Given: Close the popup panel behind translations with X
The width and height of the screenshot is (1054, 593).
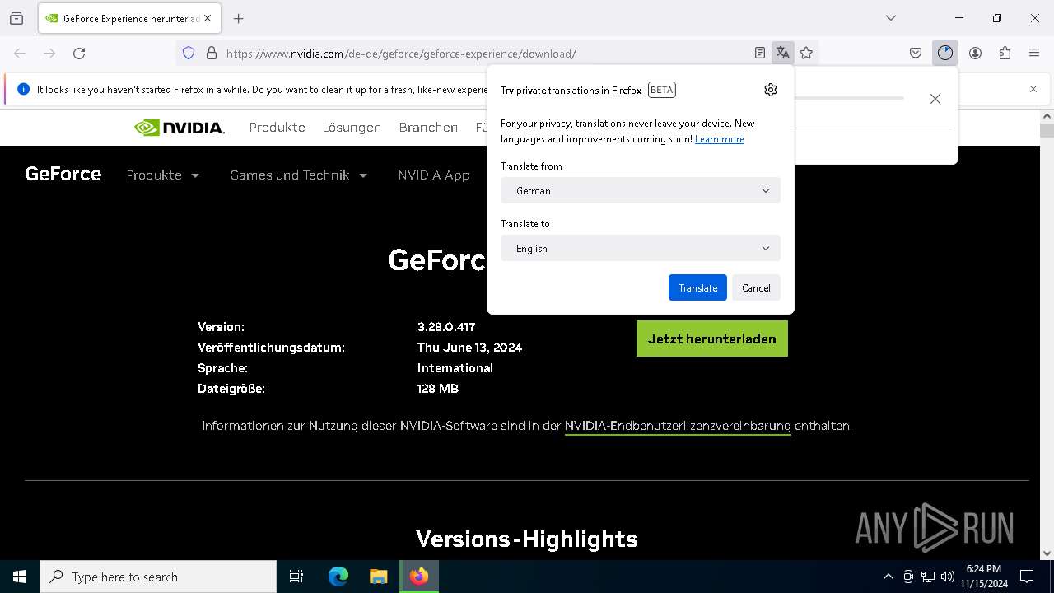Looking at the screenshot, I should (x=935, y=99).
